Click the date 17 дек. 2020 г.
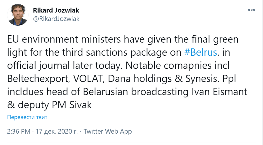Image resolution: width=263 pixels, height=145 pixels. [57, 131]
